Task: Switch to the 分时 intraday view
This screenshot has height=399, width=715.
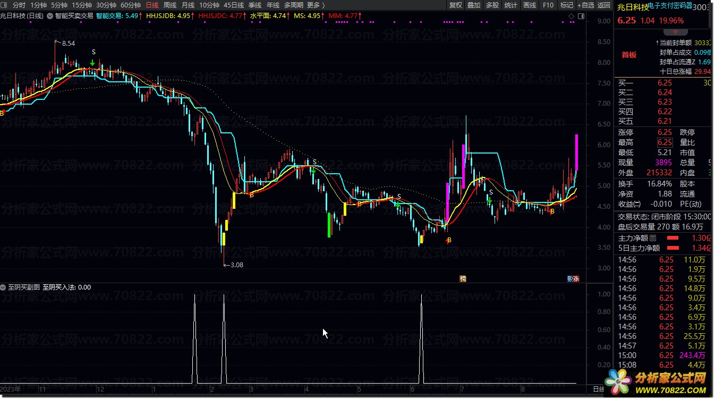Action: pos(19,5)
